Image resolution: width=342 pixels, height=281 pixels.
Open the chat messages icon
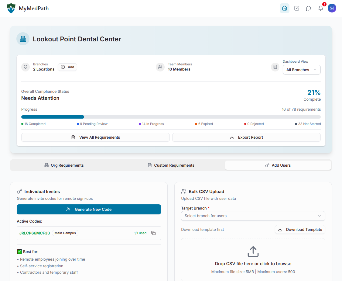(309, 8)
